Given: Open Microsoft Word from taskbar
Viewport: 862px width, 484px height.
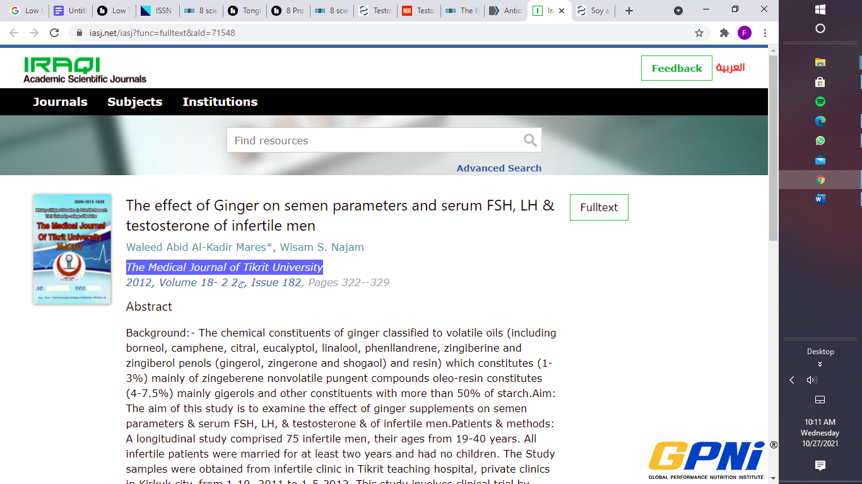Looking at the screenshot, I should click(820, 199).
